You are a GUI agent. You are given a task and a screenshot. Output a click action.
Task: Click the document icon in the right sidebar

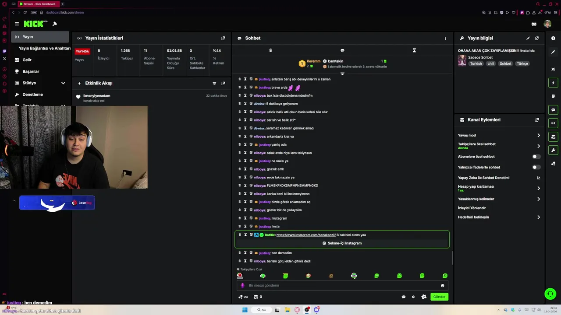(x=554, y=96)
